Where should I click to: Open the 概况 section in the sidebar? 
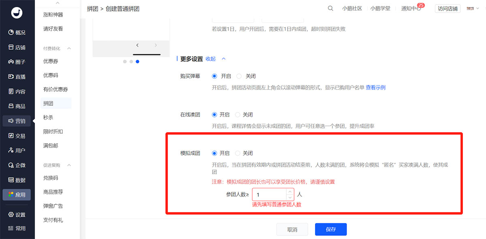[17, 32]
